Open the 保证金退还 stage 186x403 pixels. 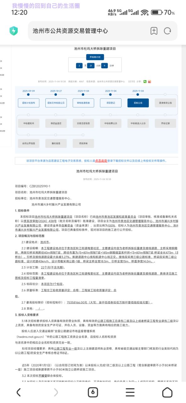(x=56, y=123)
